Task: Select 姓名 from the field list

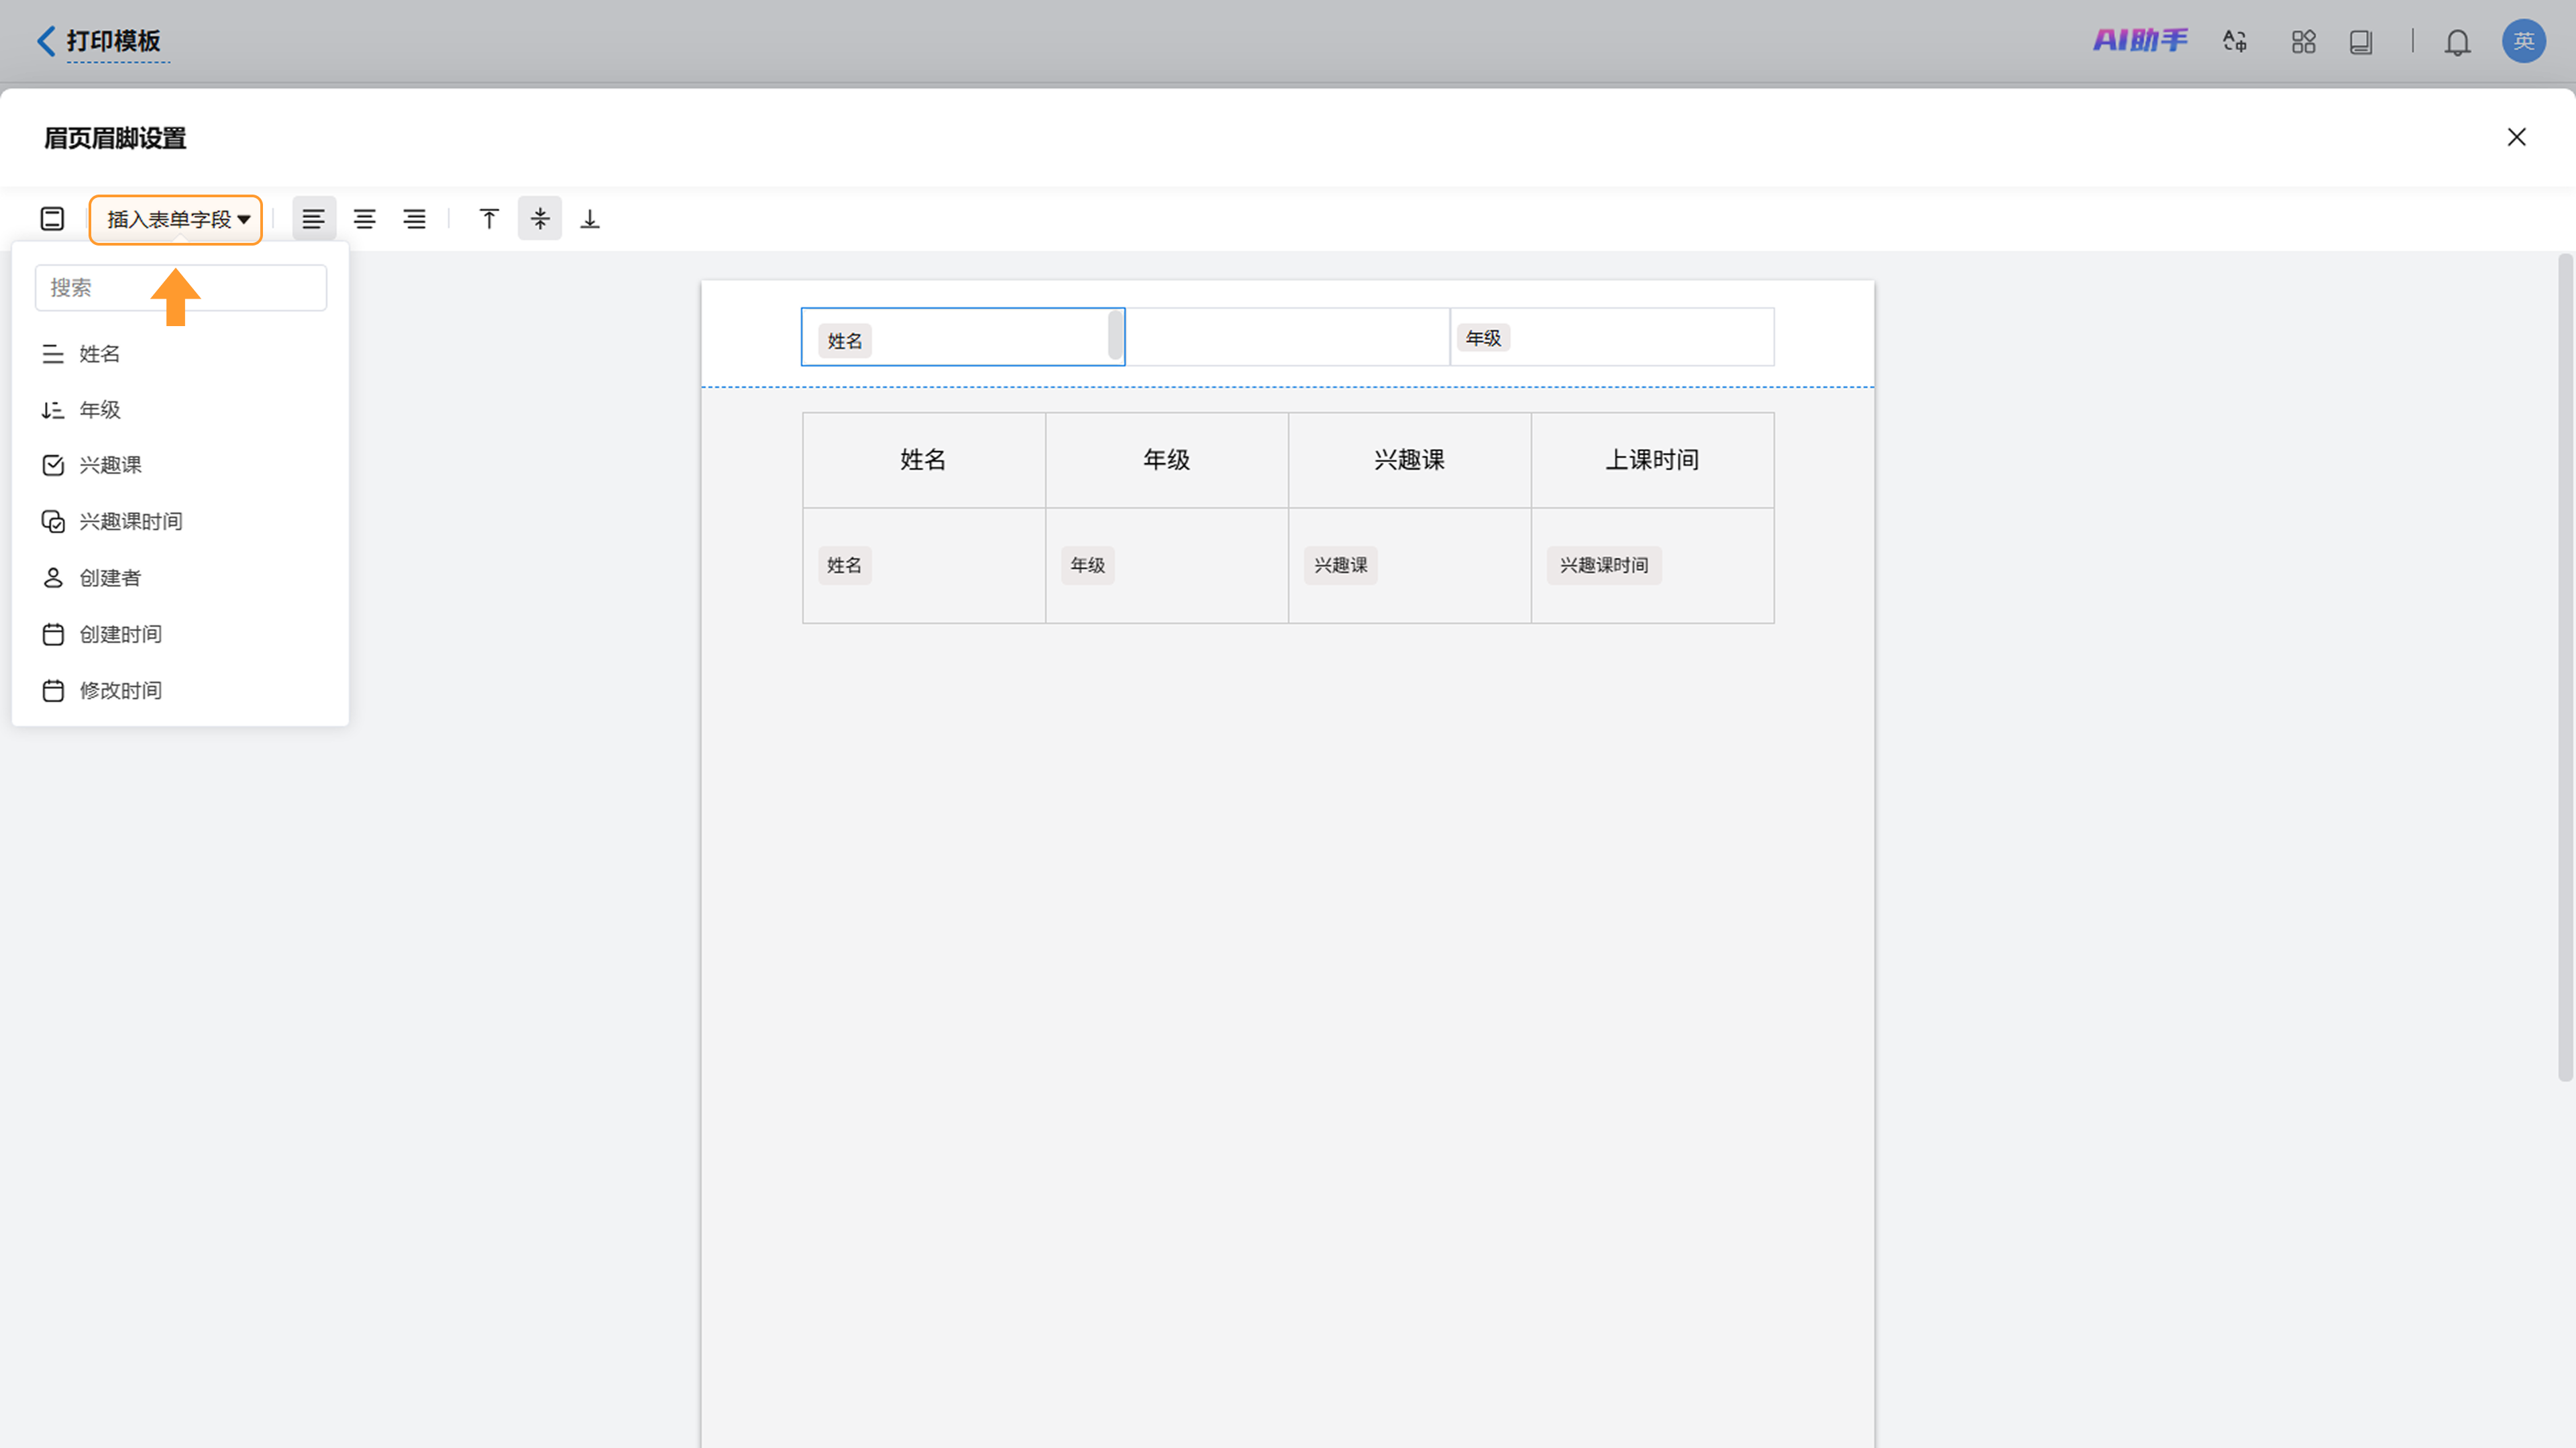Action: pos(180,354)
